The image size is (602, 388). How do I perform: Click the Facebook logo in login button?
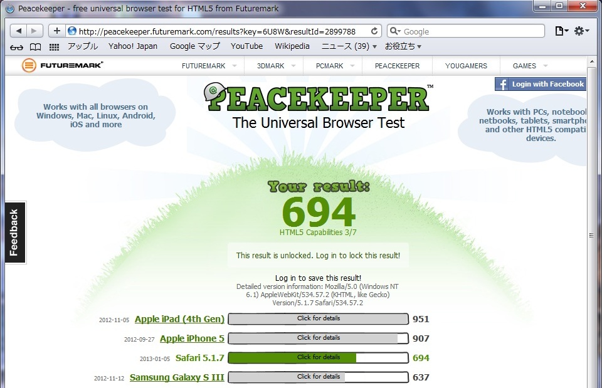pyautogui.click(x=502, y=84)
